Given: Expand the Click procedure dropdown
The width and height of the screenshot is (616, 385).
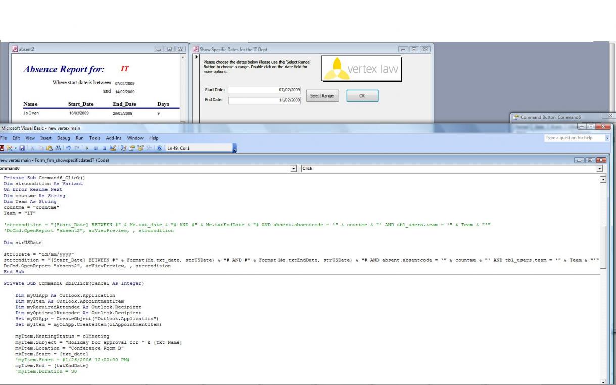Looking at the screenshot, I should (x=600, y=168).
